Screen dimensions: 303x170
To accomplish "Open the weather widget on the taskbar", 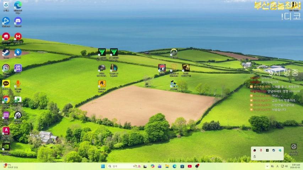I will click(x=11, y=166).
